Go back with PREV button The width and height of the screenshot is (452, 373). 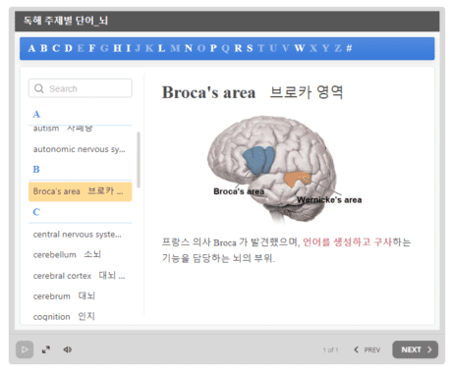point(367,349)
